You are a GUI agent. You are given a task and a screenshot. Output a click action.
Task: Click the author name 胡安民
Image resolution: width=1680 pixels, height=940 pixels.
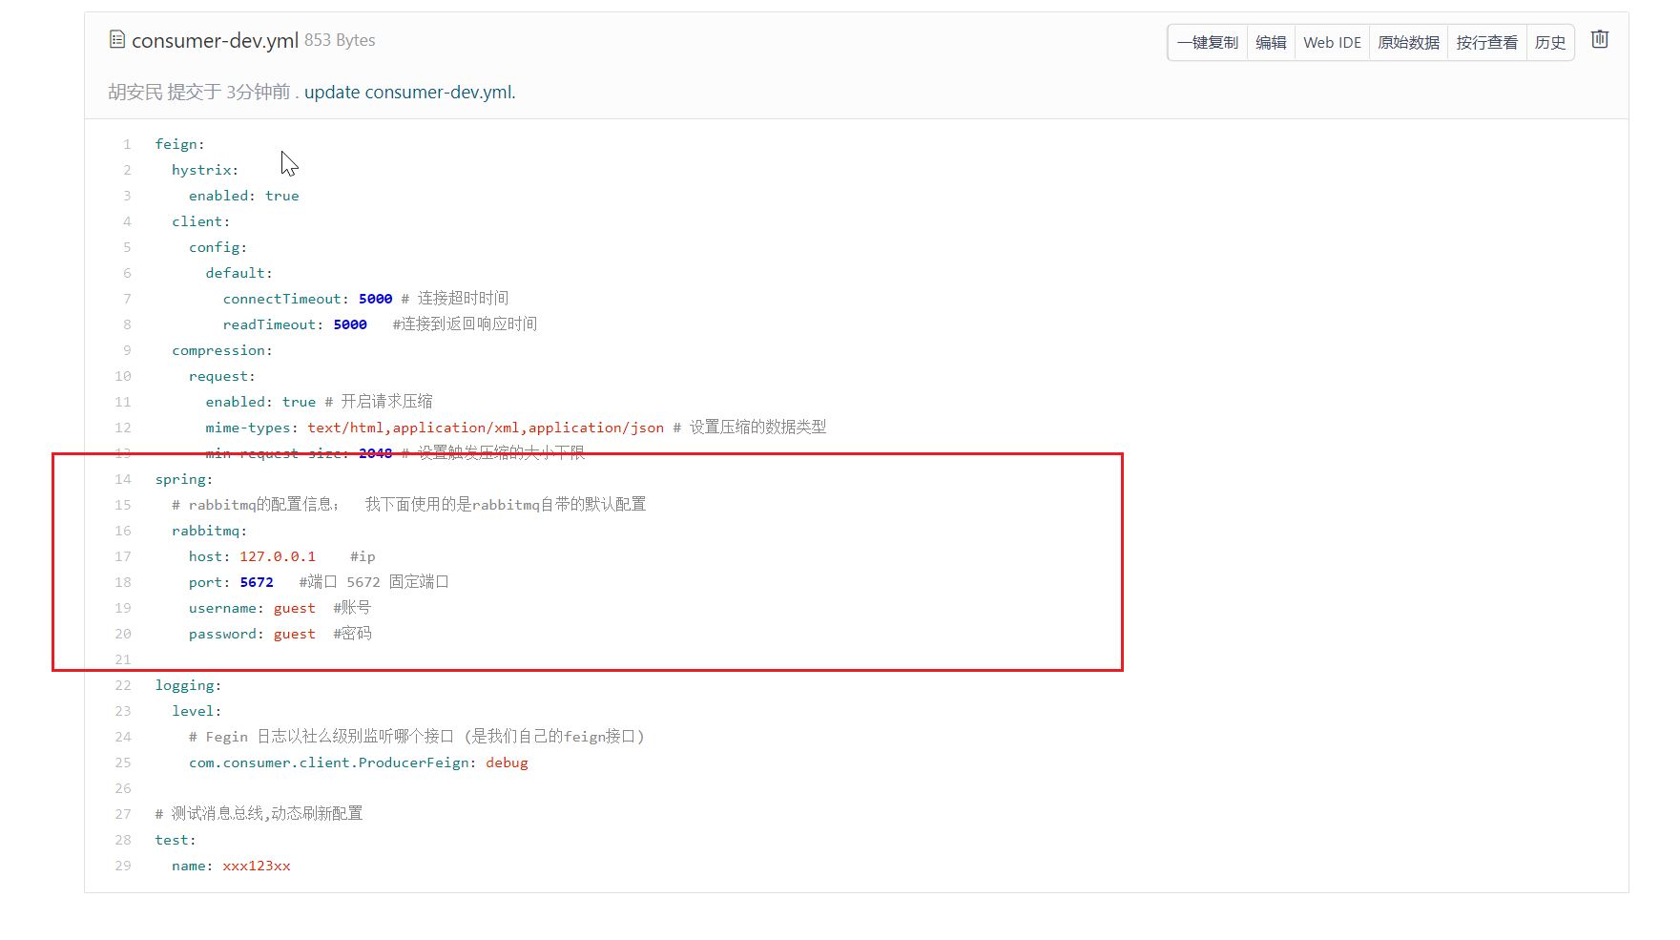135,93
